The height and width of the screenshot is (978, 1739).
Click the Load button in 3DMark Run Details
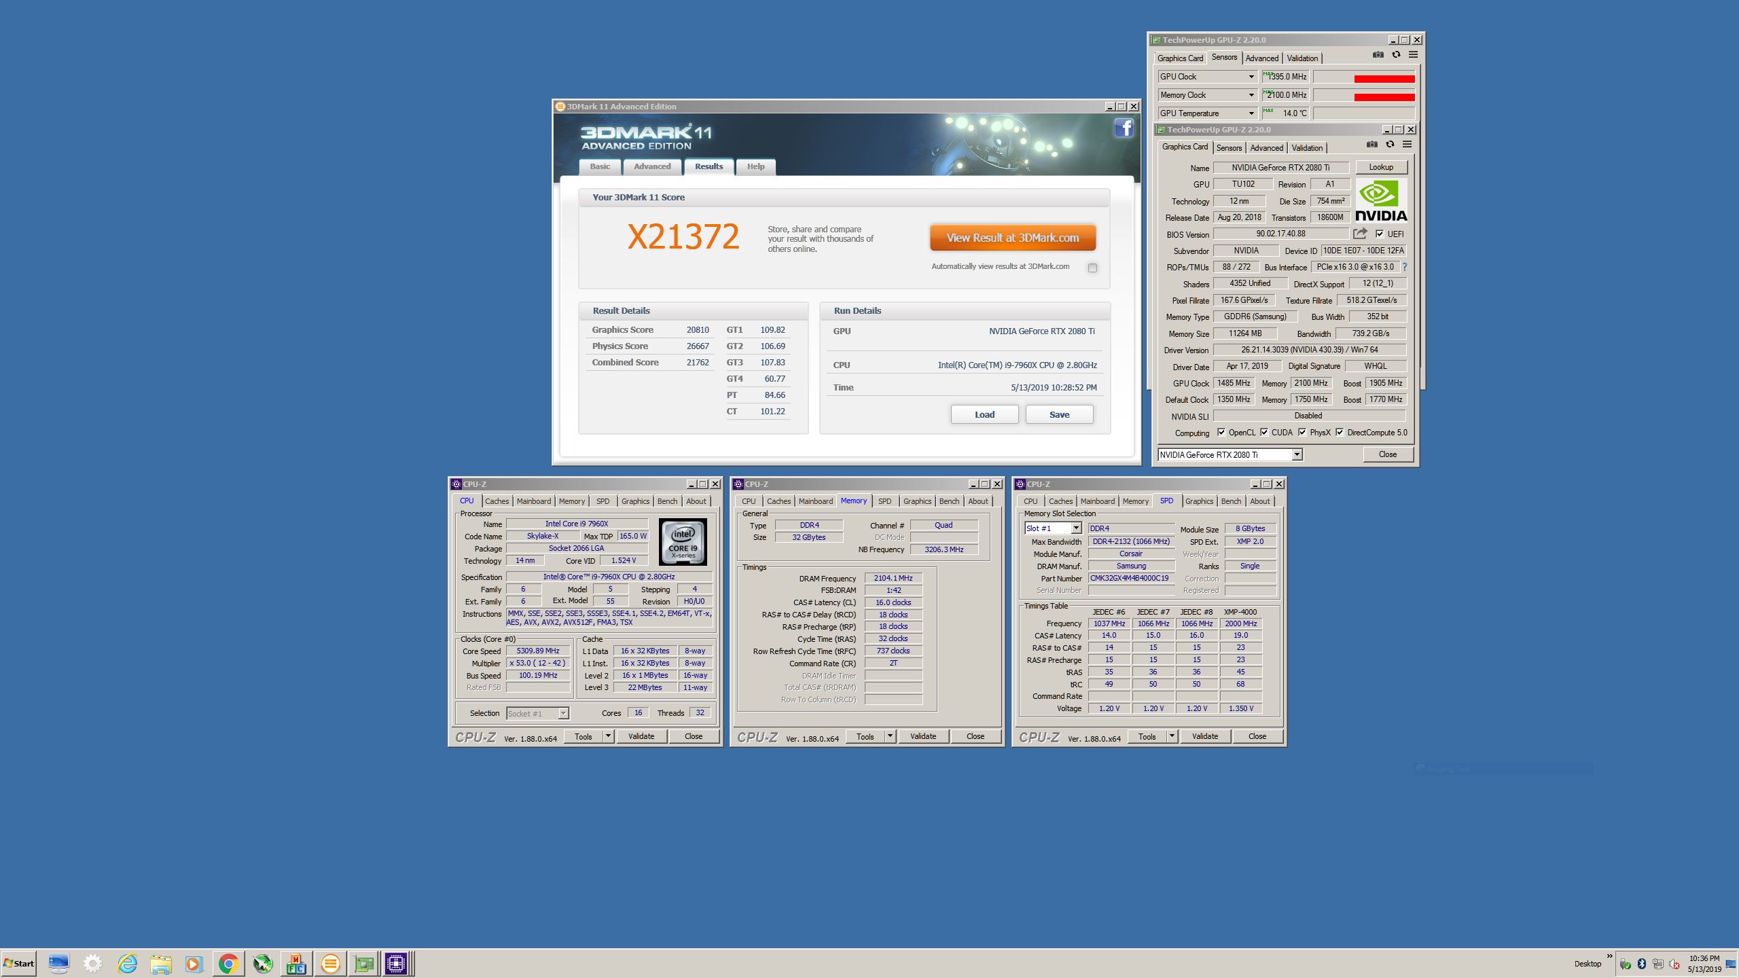[984, 414]
